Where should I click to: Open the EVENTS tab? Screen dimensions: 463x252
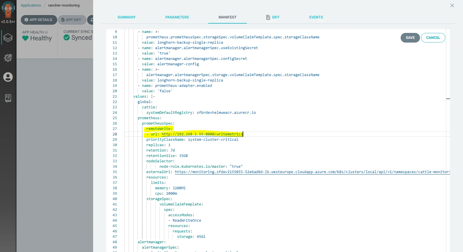click(316, 17)
